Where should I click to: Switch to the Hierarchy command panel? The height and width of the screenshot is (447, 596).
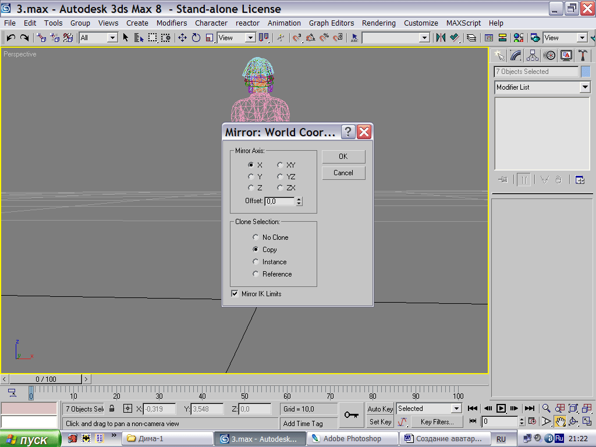(533, 55)
